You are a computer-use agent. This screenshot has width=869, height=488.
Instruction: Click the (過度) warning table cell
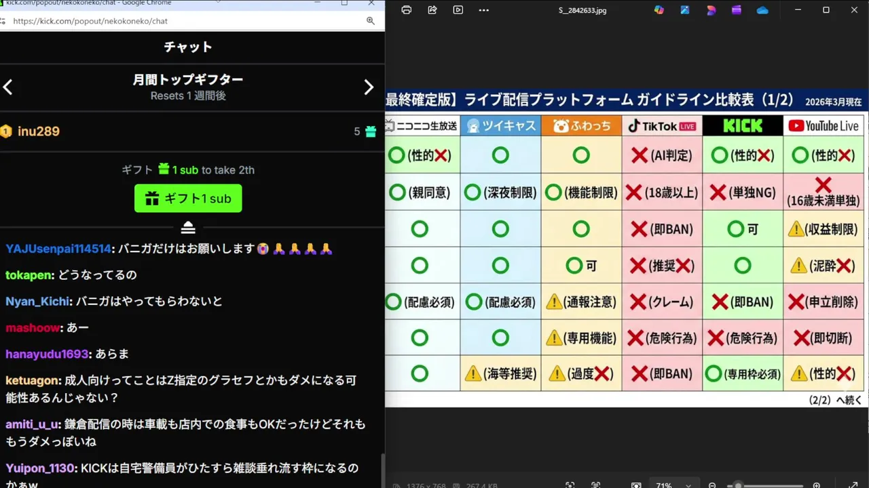581,373
